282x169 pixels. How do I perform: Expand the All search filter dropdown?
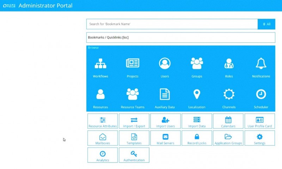(266, 24)
